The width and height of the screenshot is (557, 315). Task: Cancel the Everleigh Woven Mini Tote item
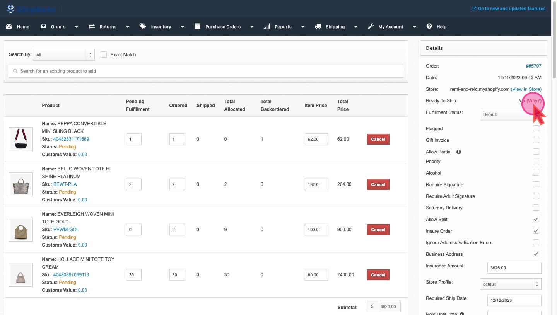click(378, 230)
